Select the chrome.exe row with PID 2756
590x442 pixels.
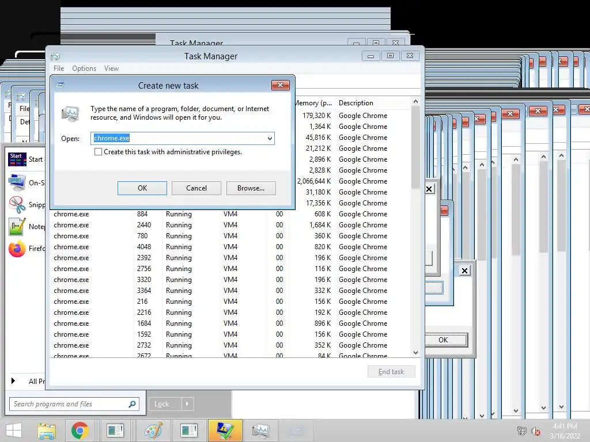click(x=230, y=269)
